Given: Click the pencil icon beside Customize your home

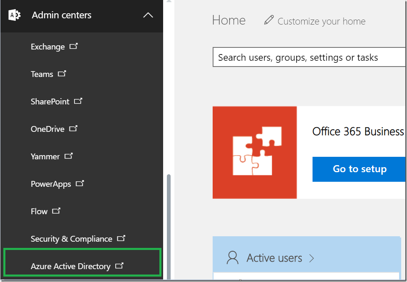Looking at the screenshot, I should [x=269, y=20].
